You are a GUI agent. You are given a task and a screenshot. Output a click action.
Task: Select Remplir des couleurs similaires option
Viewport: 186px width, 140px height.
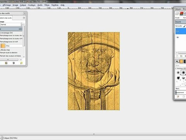pyautogui.click(x=10, y=56)
